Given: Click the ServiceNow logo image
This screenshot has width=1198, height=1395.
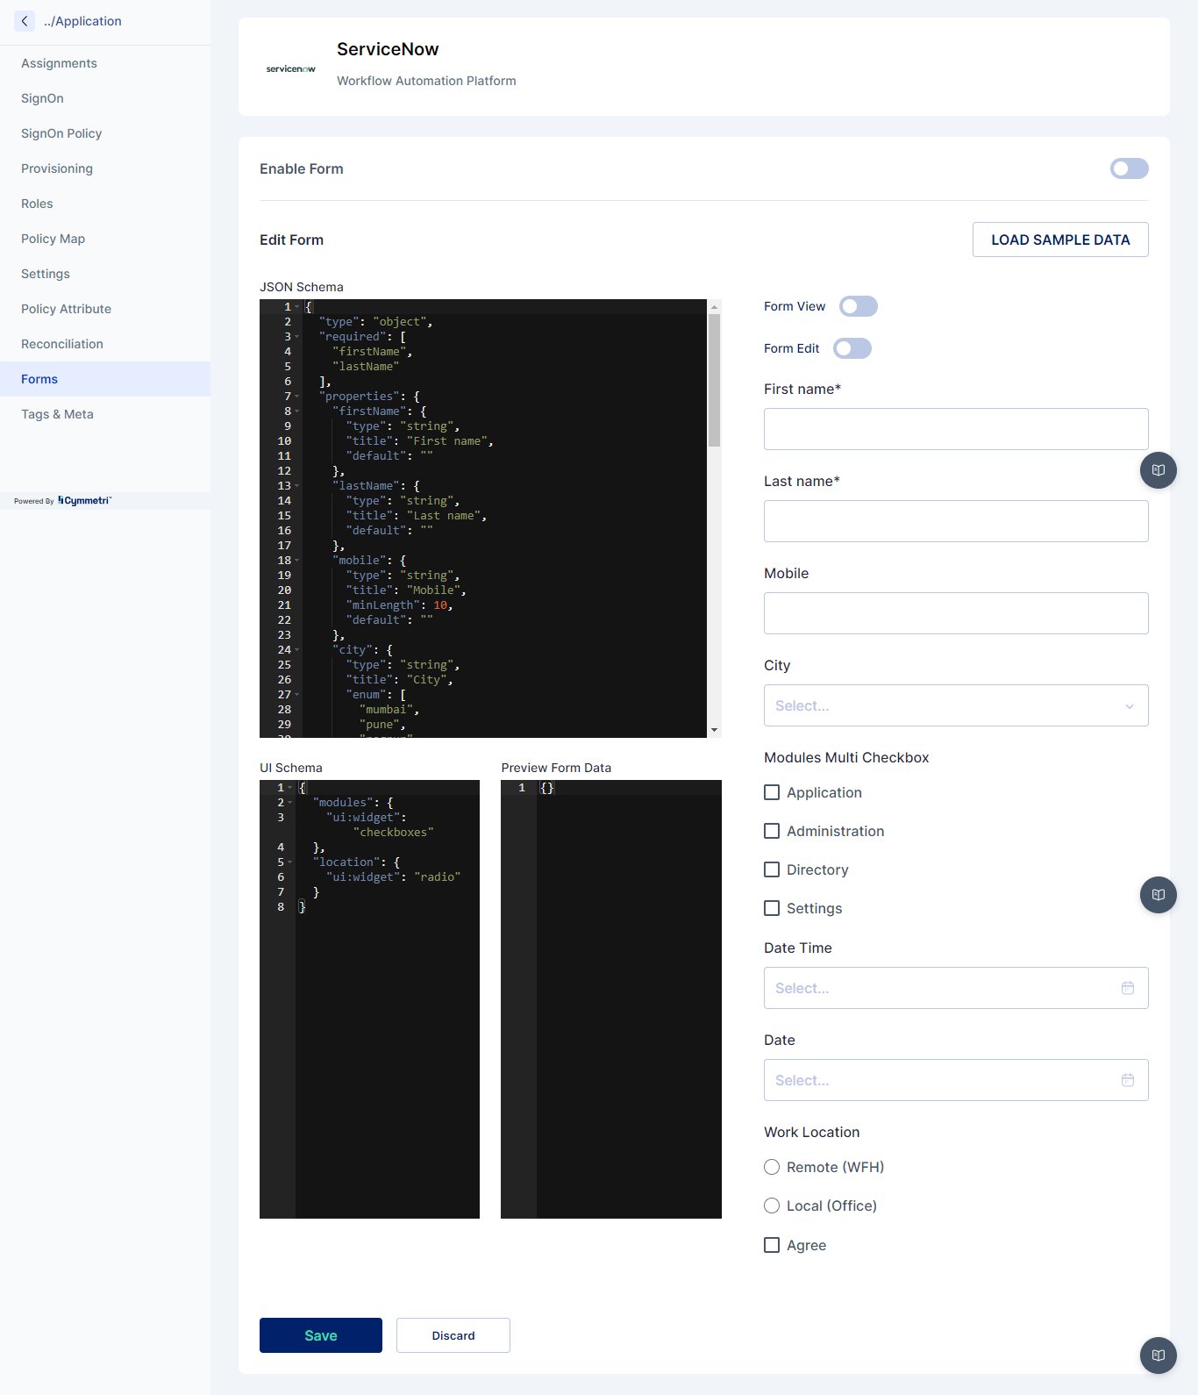Looking at the screenshot, I should [291, 68].
